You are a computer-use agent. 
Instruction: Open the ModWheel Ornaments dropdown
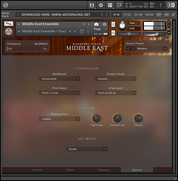(60, 79)
